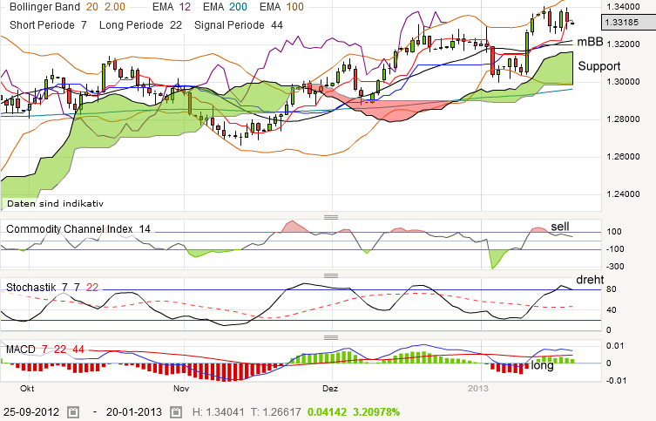Image resolution: width=656 pixels, height=421 pixels.
Task: Click the Dez label on the time axis
Action: [x=330, y=389]
